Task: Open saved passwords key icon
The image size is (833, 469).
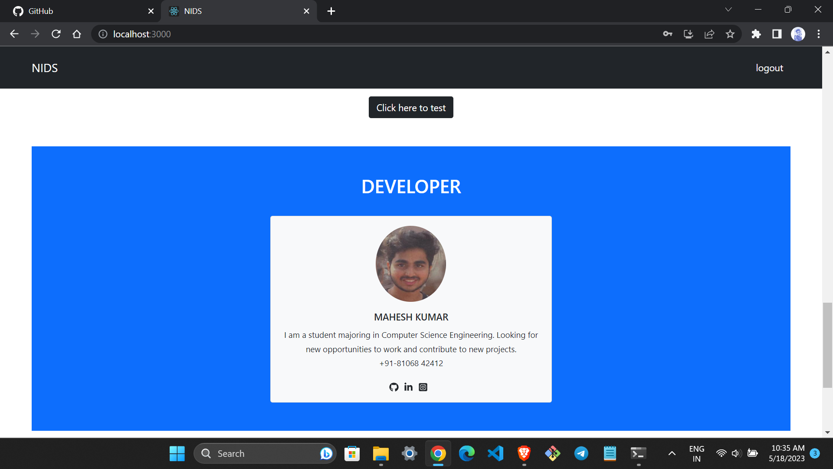Action: click(x=668, y=34)
